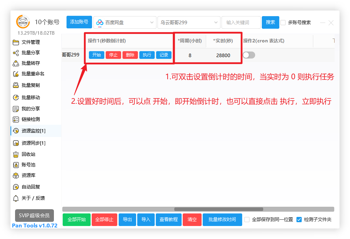The image size is (350, 239).
Task: Switch to 批量分享 section
Action: coord(31,53)
